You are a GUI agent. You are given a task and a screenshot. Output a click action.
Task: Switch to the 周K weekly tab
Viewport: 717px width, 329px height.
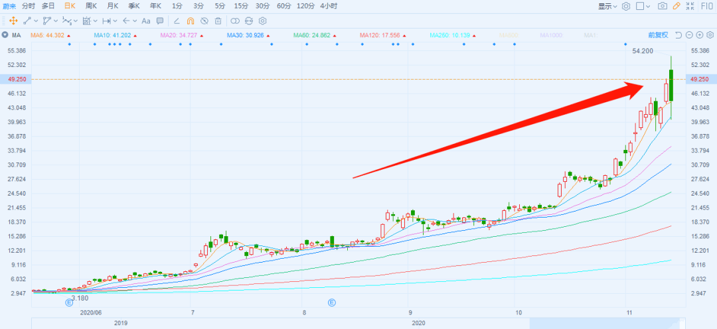(91, 6)
